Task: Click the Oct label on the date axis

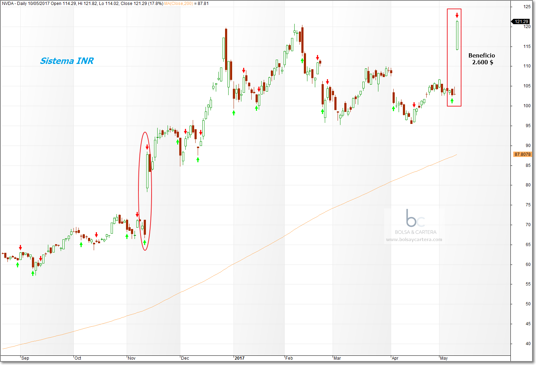Action: pyautogui.click(x=78, y=358)
